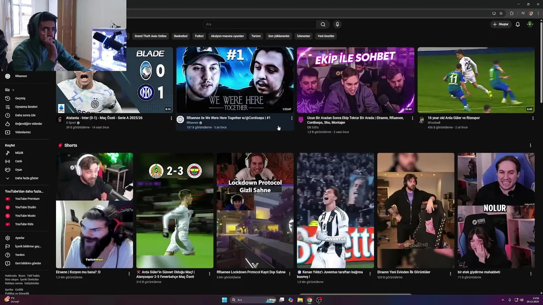543x305 pixels.
Task: Open the Chrome profile avatar
Action: (x=530, y=13)
